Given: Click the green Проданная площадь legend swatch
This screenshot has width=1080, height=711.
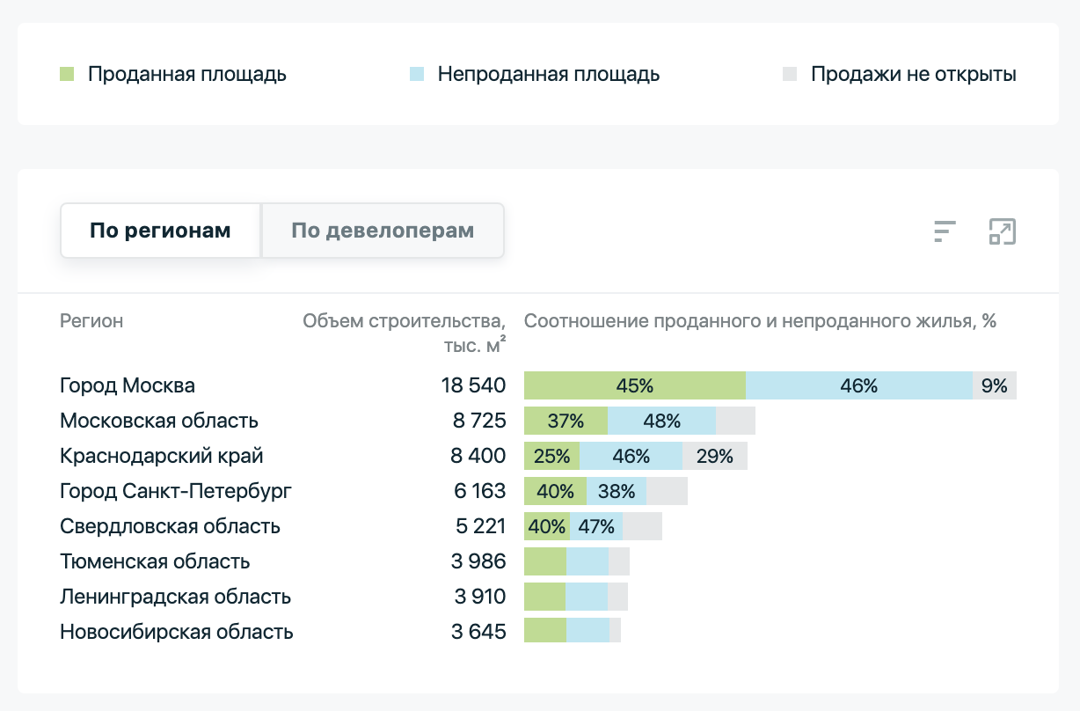Looking at the screenshot, I should pos(67,75).
